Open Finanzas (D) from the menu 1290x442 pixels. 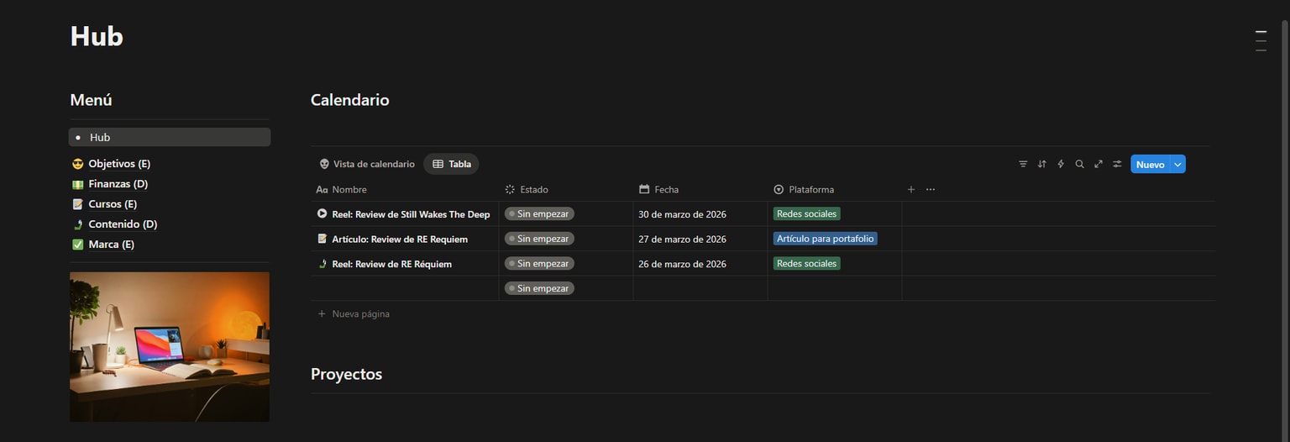[x=118, y=184]
